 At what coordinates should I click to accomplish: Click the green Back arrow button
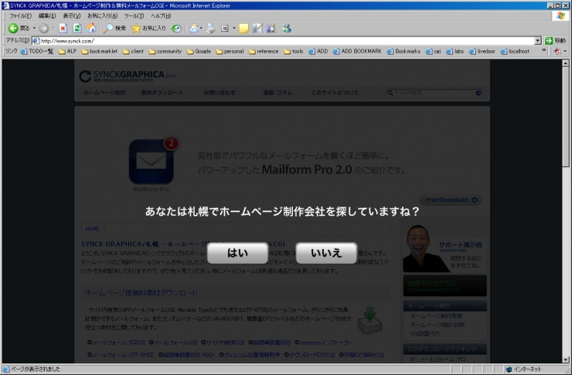pos(13,28)
